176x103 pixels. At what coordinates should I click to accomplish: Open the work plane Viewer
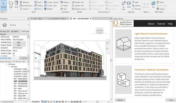click(x=161, y=9)
